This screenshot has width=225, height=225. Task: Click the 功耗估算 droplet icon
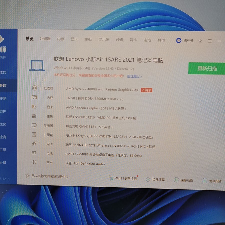coord(148,179)
